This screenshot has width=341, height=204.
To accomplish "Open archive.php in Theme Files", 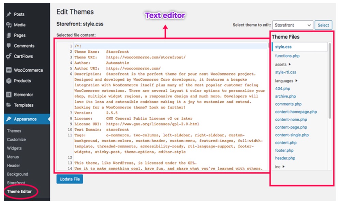I will click(285, 96).
